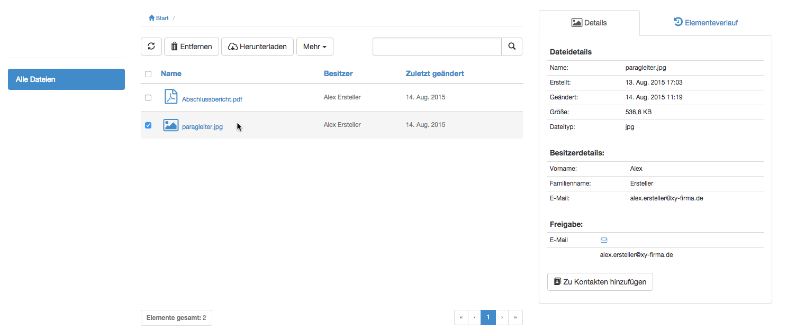The width and height of the screenshot is (796, 331).
Task: Go to the next page
Action: 502,317
